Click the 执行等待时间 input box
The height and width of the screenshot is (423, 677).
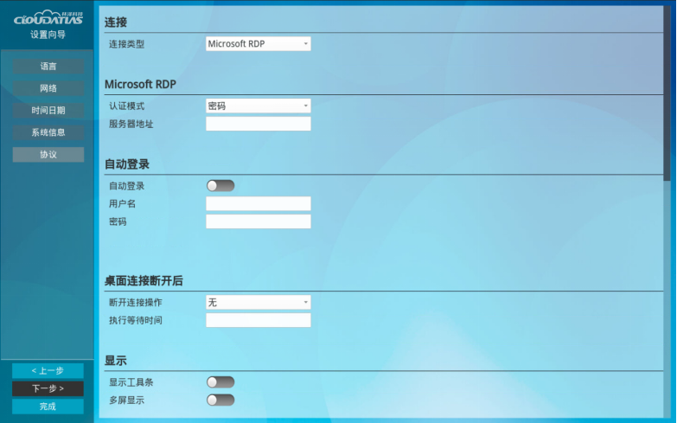point(259,320)
